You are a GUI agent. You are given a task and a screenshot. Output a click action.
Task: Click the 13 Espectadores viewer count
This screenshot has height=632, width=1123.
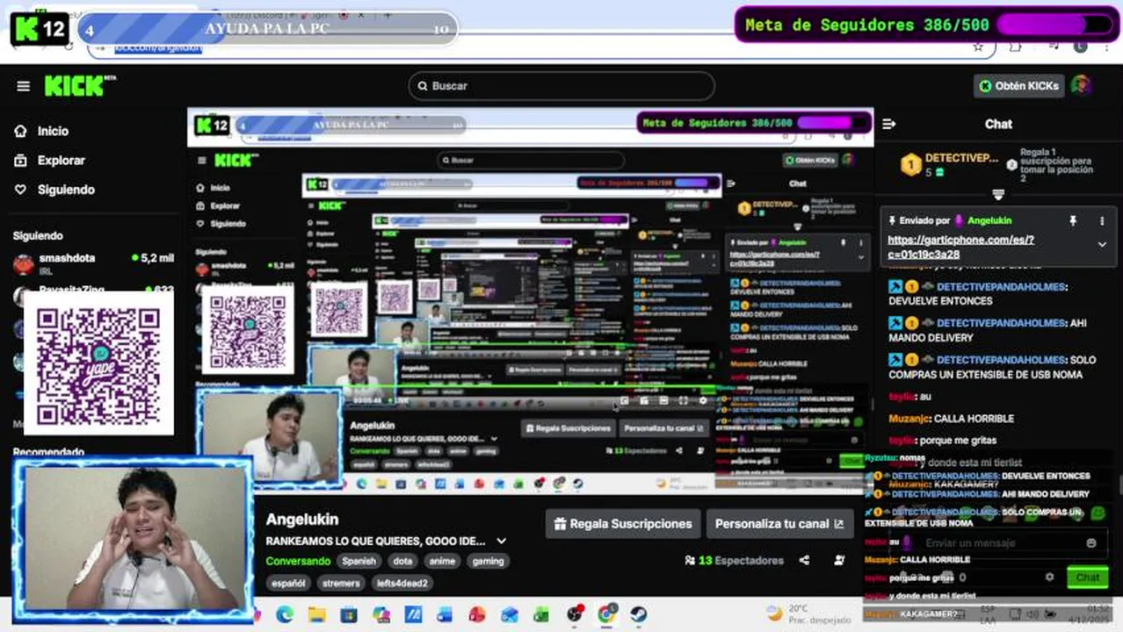(734, 560)
